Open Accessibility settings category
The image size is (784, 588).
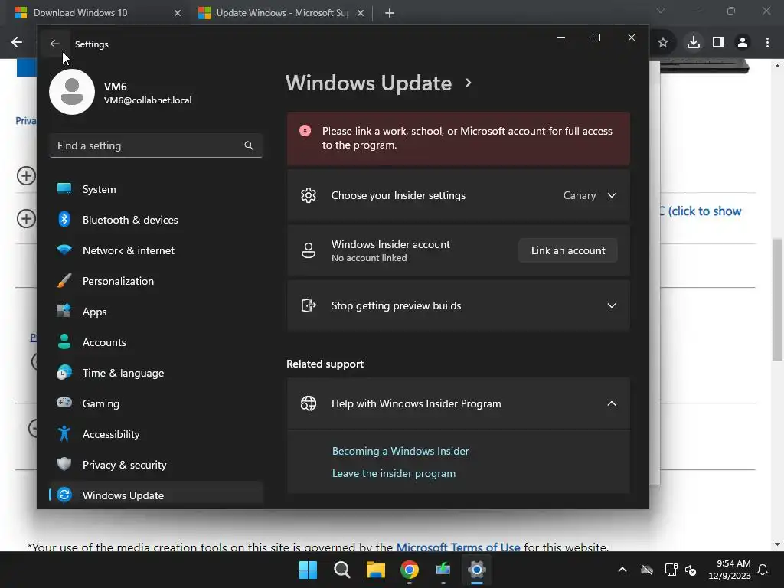[x=156, y=434]
